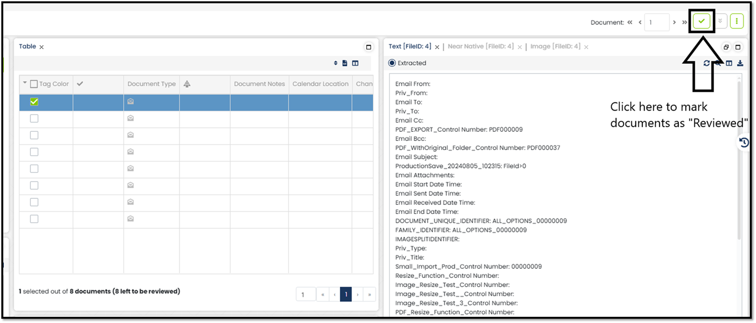Open the green three-dot options menu
This screenshot has width=756, height=323.
[x=737, y=21]
